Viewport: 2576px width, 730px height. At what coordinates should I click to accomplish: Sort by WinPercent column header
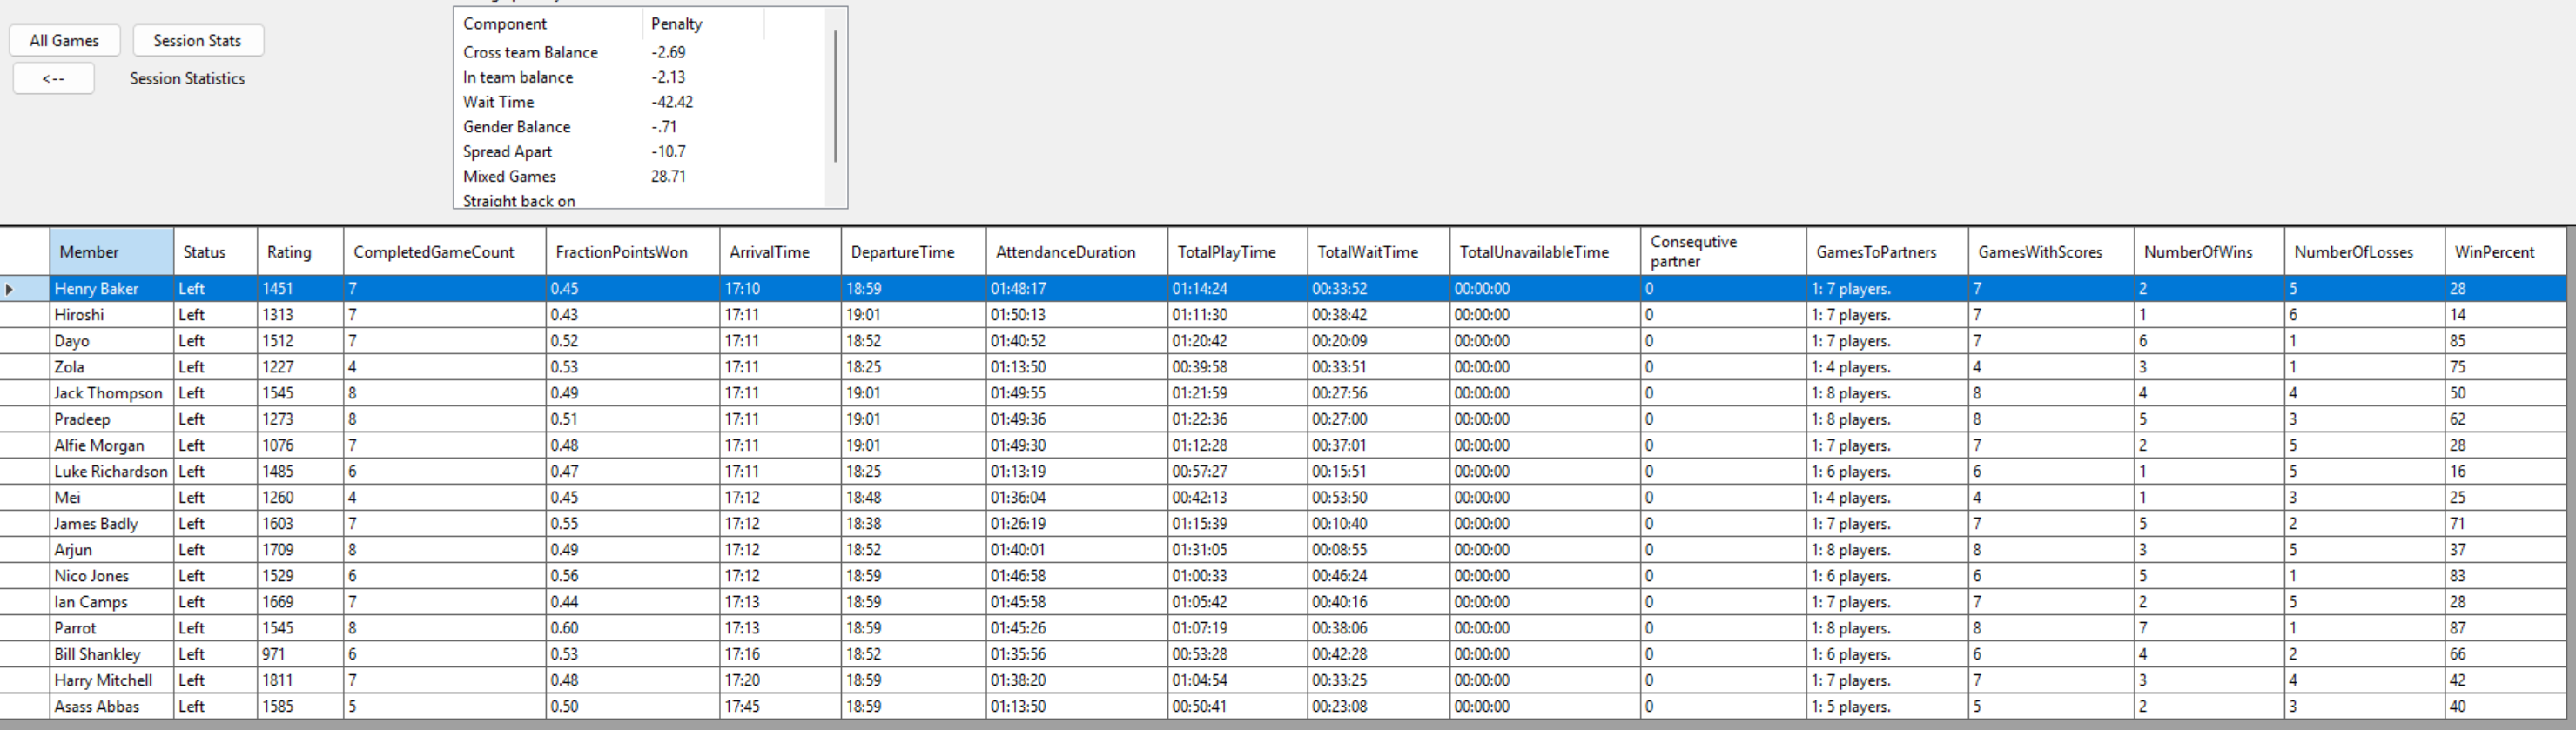(x=2505, y=252)
